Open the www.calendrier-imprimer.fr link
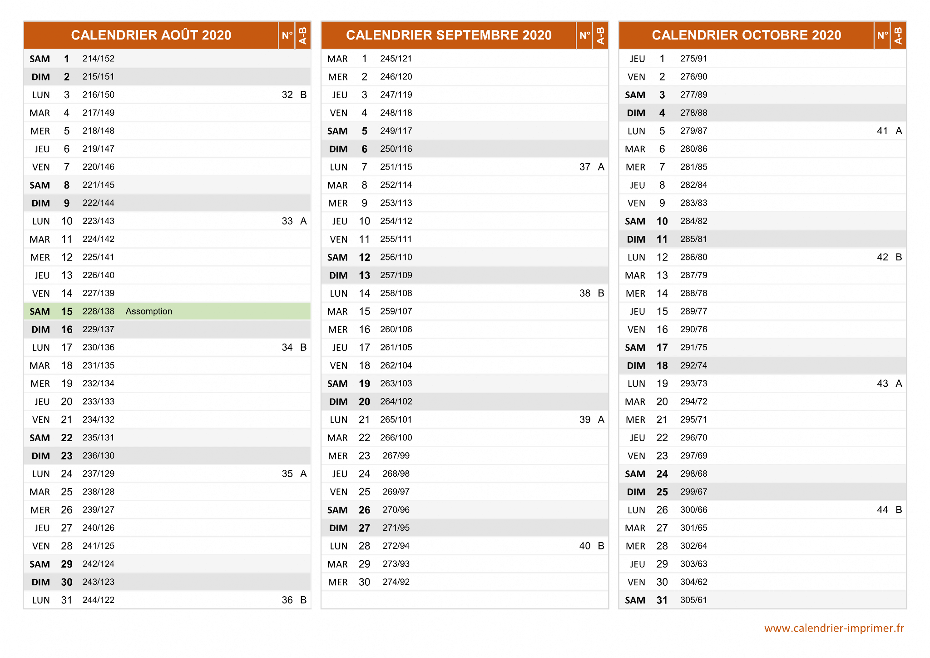Screen dimensions: 930x658 tap(834, 628)
